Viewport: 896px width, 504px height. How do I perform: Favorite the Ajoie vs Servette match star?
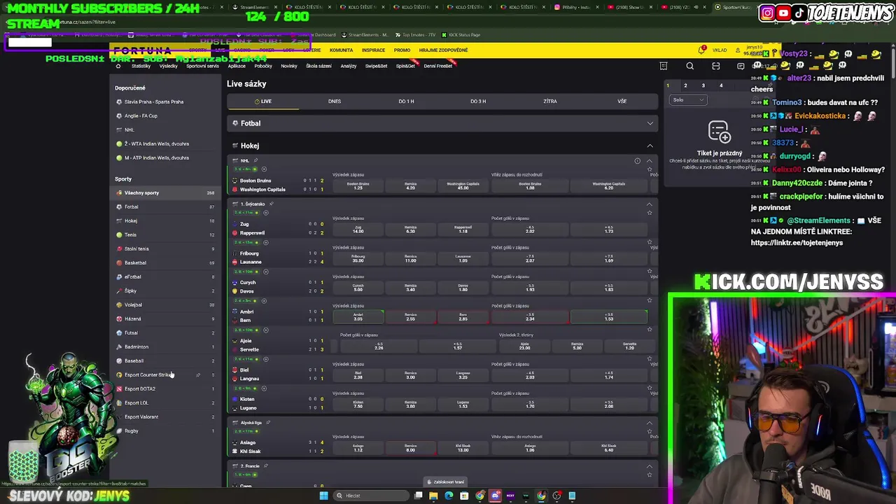650,329
